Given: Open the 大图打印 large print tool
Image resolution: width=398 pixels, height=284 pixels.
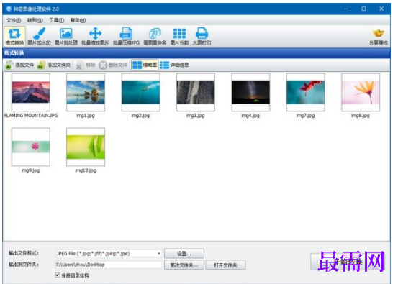Looking at the screenshot, I should click(202, 37).
